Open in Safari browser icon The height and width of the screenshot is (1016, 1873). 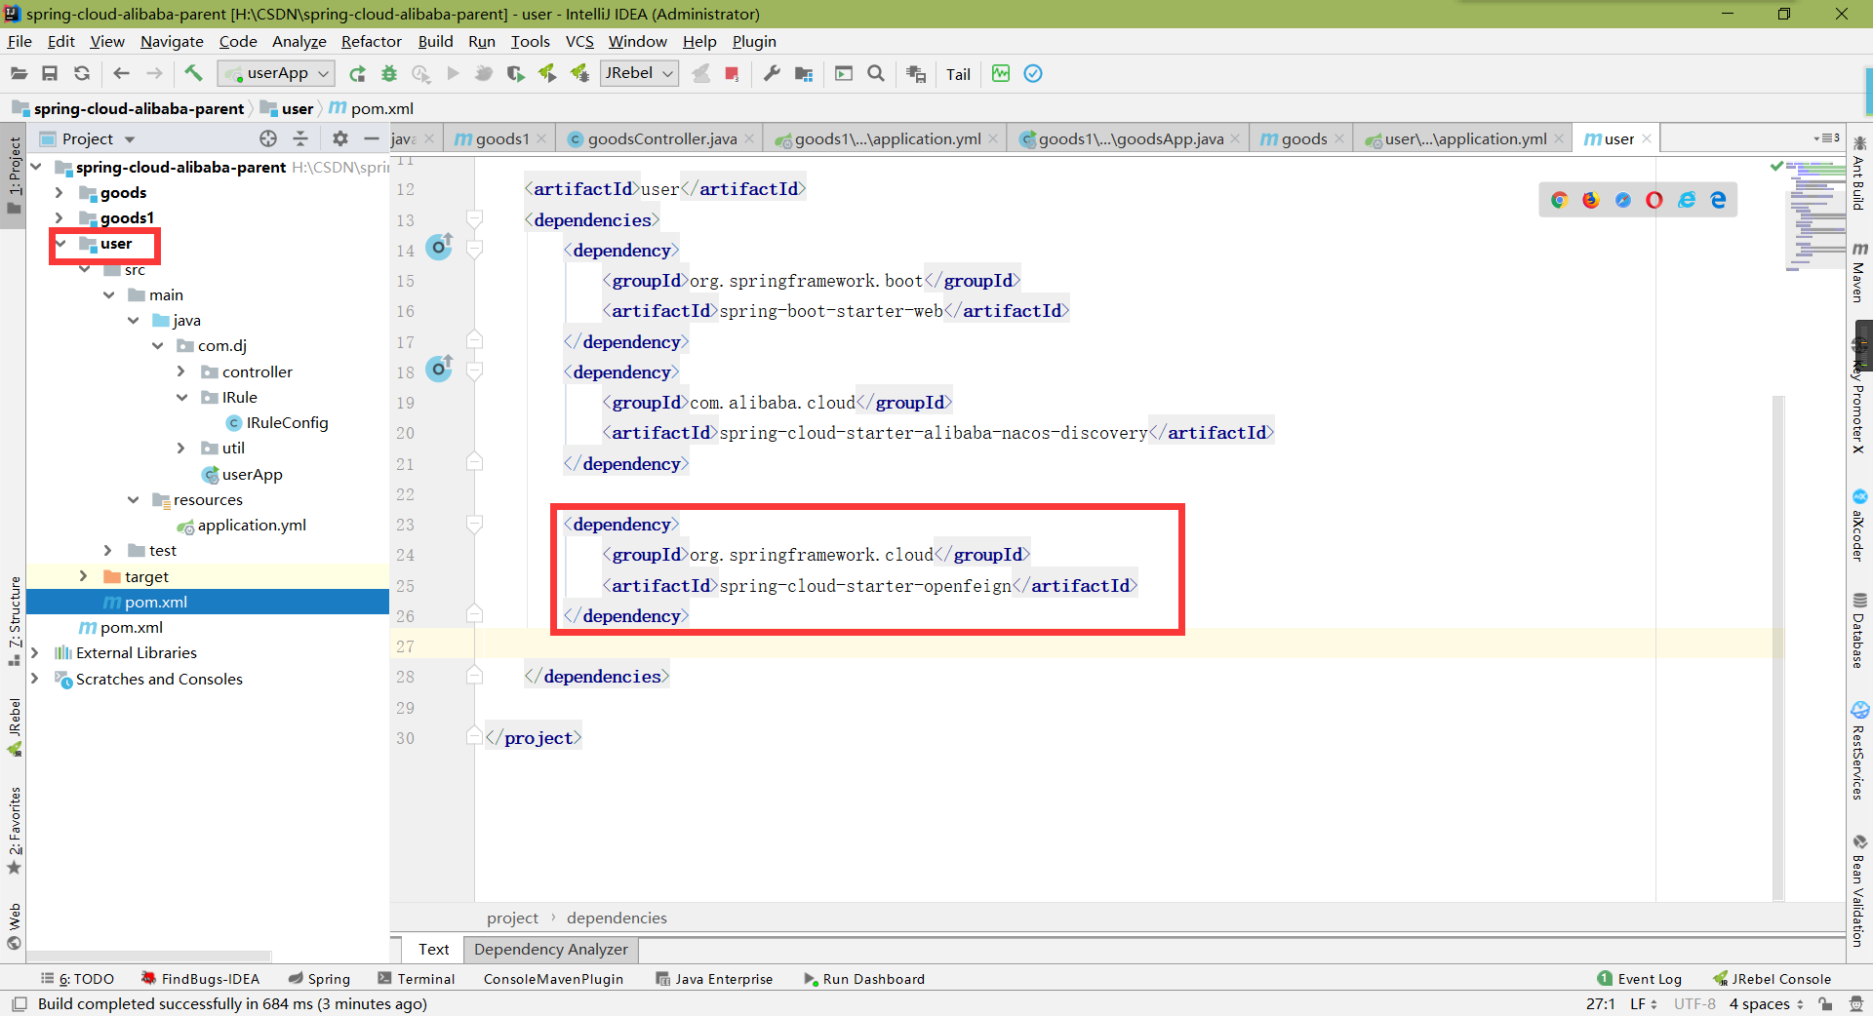pyautogui.click(x=1622, y=200)
